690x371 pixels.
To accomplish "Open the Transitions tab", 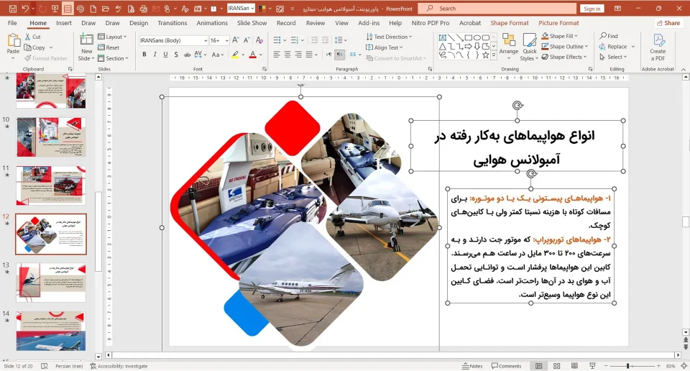I will pos(172,23).
